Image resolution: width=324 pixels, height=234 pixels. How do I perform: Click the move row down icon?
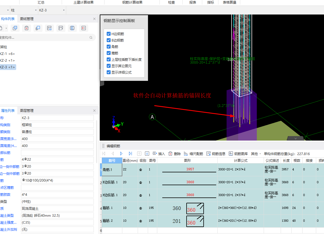pos(147,153)
